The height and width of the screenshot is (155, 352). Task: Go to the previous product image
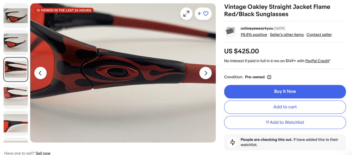[40, 73]
